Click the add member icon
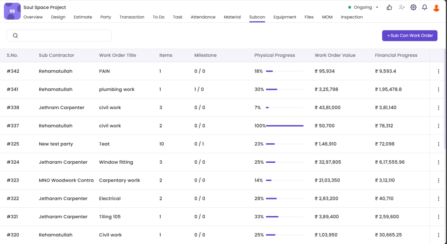447x244 pixels. click(x=402, y=7)
